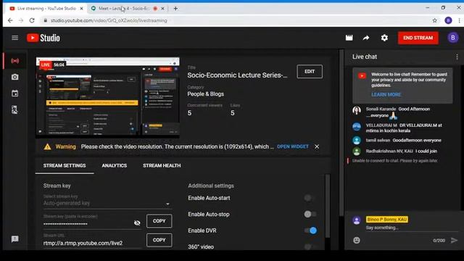Image resolution: width=464 pixels, height=261 pixels.
Task: Click Radhakrishnan NV, KAU chat username
Action: coord(389,151)
